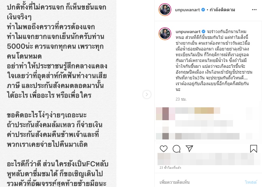Click the verified badge beside header username
This screenshot has height=187, width=262.
click(x=203, y=10)
